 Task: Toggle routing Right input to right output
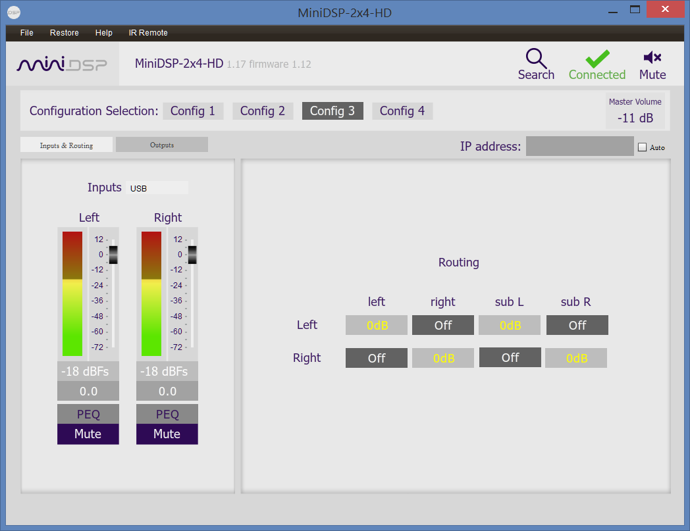pyautogui.click(x=443, y=358)
